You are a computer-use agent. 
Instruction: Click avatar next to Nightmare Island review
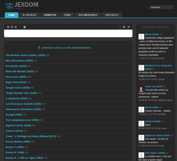141,138
